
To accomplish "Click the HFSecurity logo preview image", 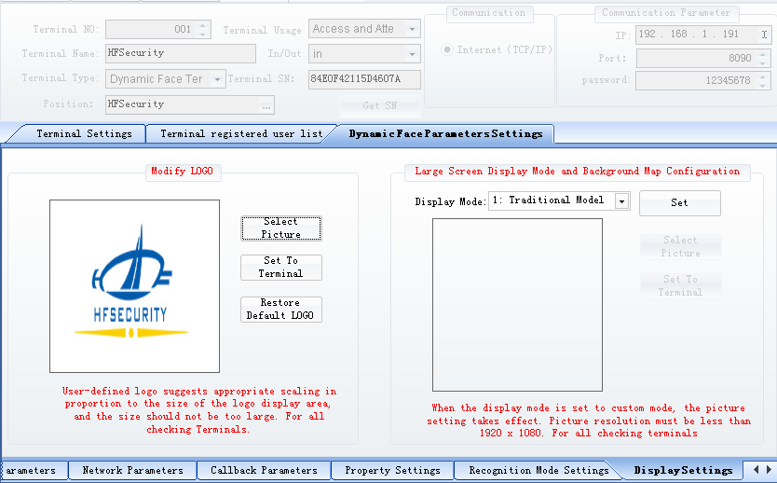I will tap(134, 286).
